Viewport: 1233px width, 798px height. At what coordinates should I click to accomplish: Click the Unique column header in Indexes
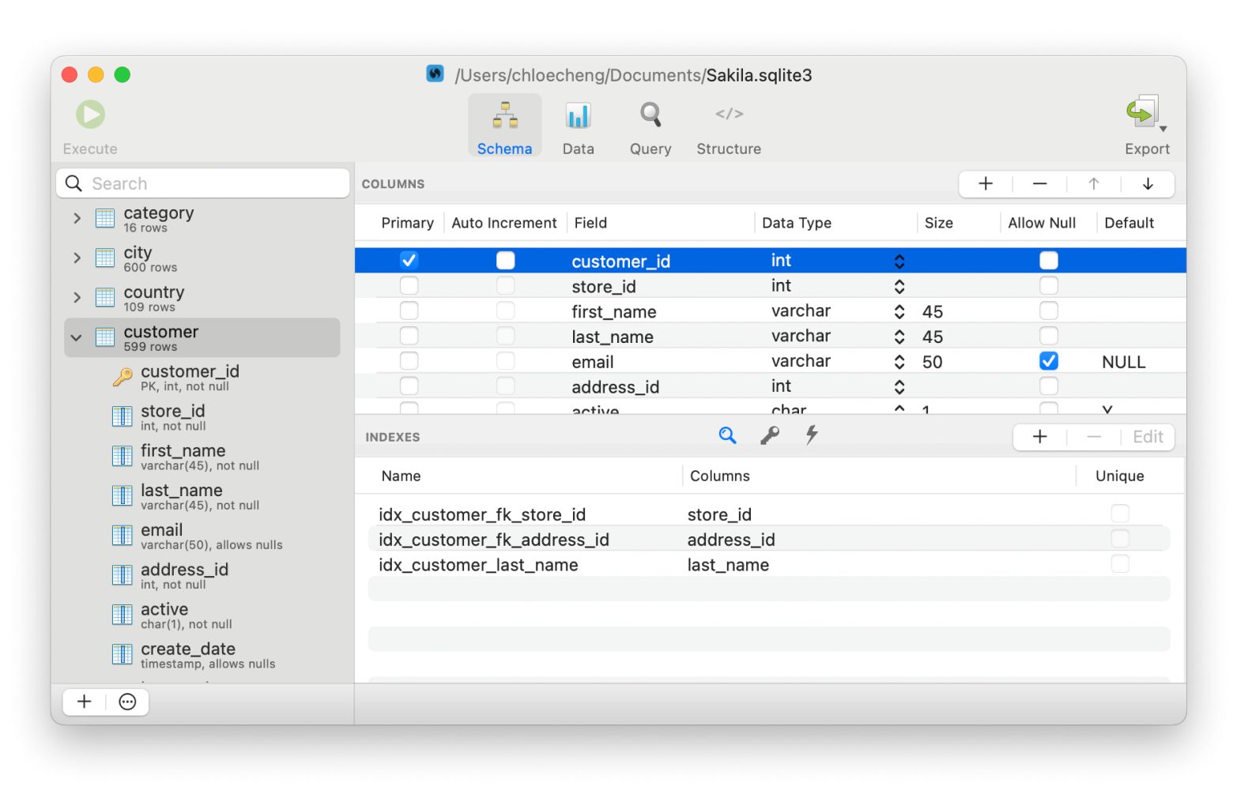(x=1119, y=476)
